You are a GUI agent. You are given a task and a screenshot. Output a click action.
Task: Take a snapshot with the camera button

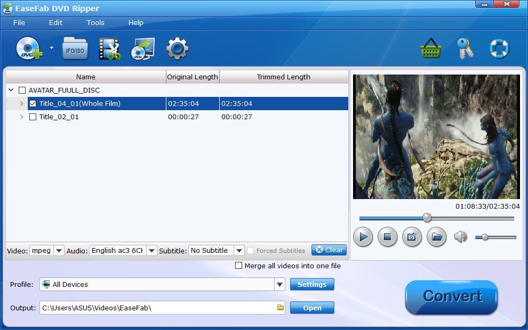tap(412, 237)
